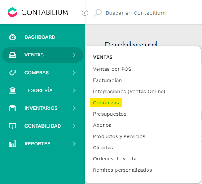Viewport: 202px width, 184px height.
Task: Focus the Buscar en Contabilium search field
Action: (135, 13)
